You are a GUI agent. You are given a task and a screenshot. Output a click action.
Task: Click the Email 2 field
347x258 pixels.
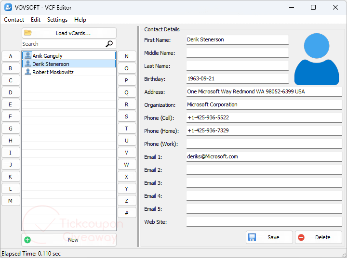[264, 170]
